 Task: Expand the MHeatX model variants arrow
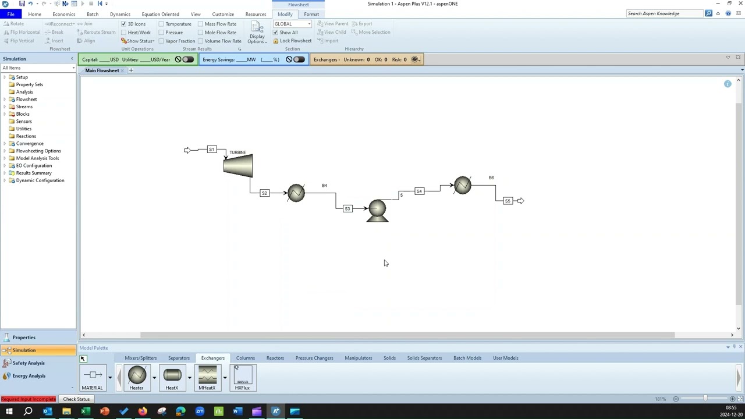coord(225,378)
